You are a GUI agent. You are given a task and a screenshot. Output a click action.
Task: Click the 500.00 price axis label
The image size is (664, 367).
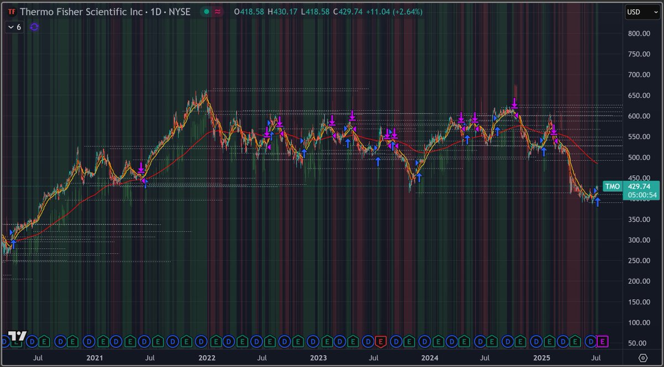pyautogui.click(x=638, y=158)
